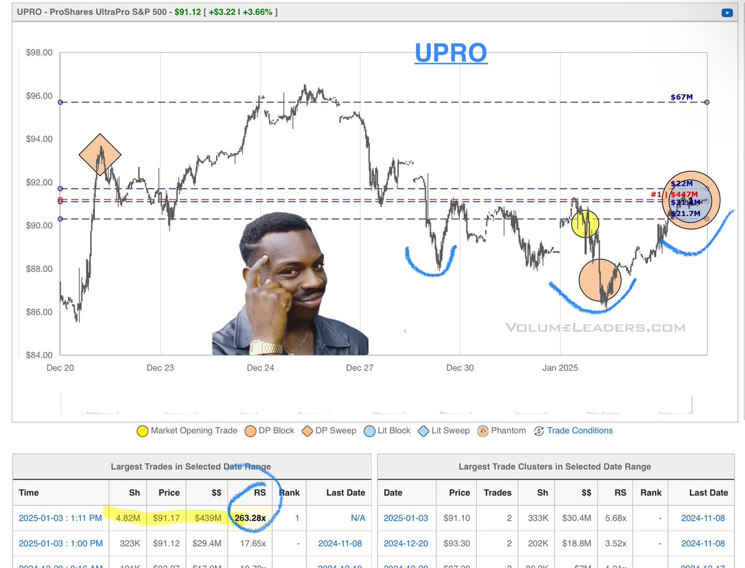Viewport: 745px width, 568px height.
Task: Select the large DP Block marker at $91
Action: 692,200
